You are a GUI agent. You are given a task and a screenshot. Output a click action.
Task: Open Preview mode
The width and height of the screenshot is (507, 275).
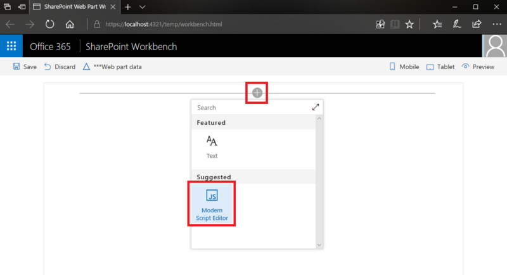pyautogui.click(x=478, y=67)
